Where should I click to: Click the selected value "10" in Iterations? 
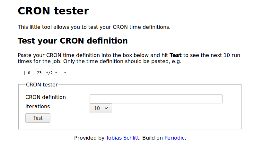[x=97, y=108]
